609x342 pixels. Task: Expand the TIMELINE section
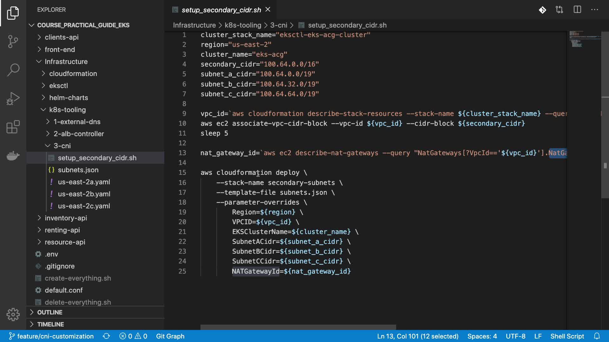tap(50, 324)
